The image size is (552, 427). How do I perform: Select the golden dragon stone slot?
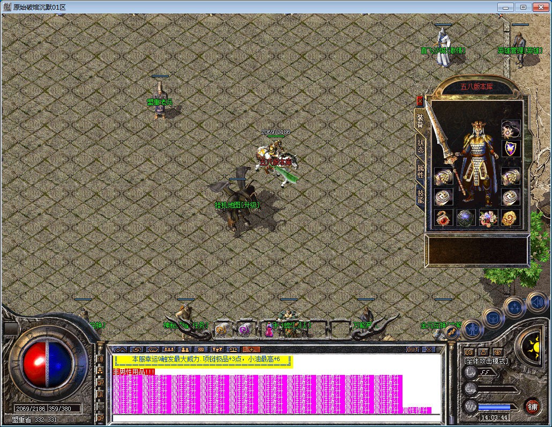click(x=511, y=218)
